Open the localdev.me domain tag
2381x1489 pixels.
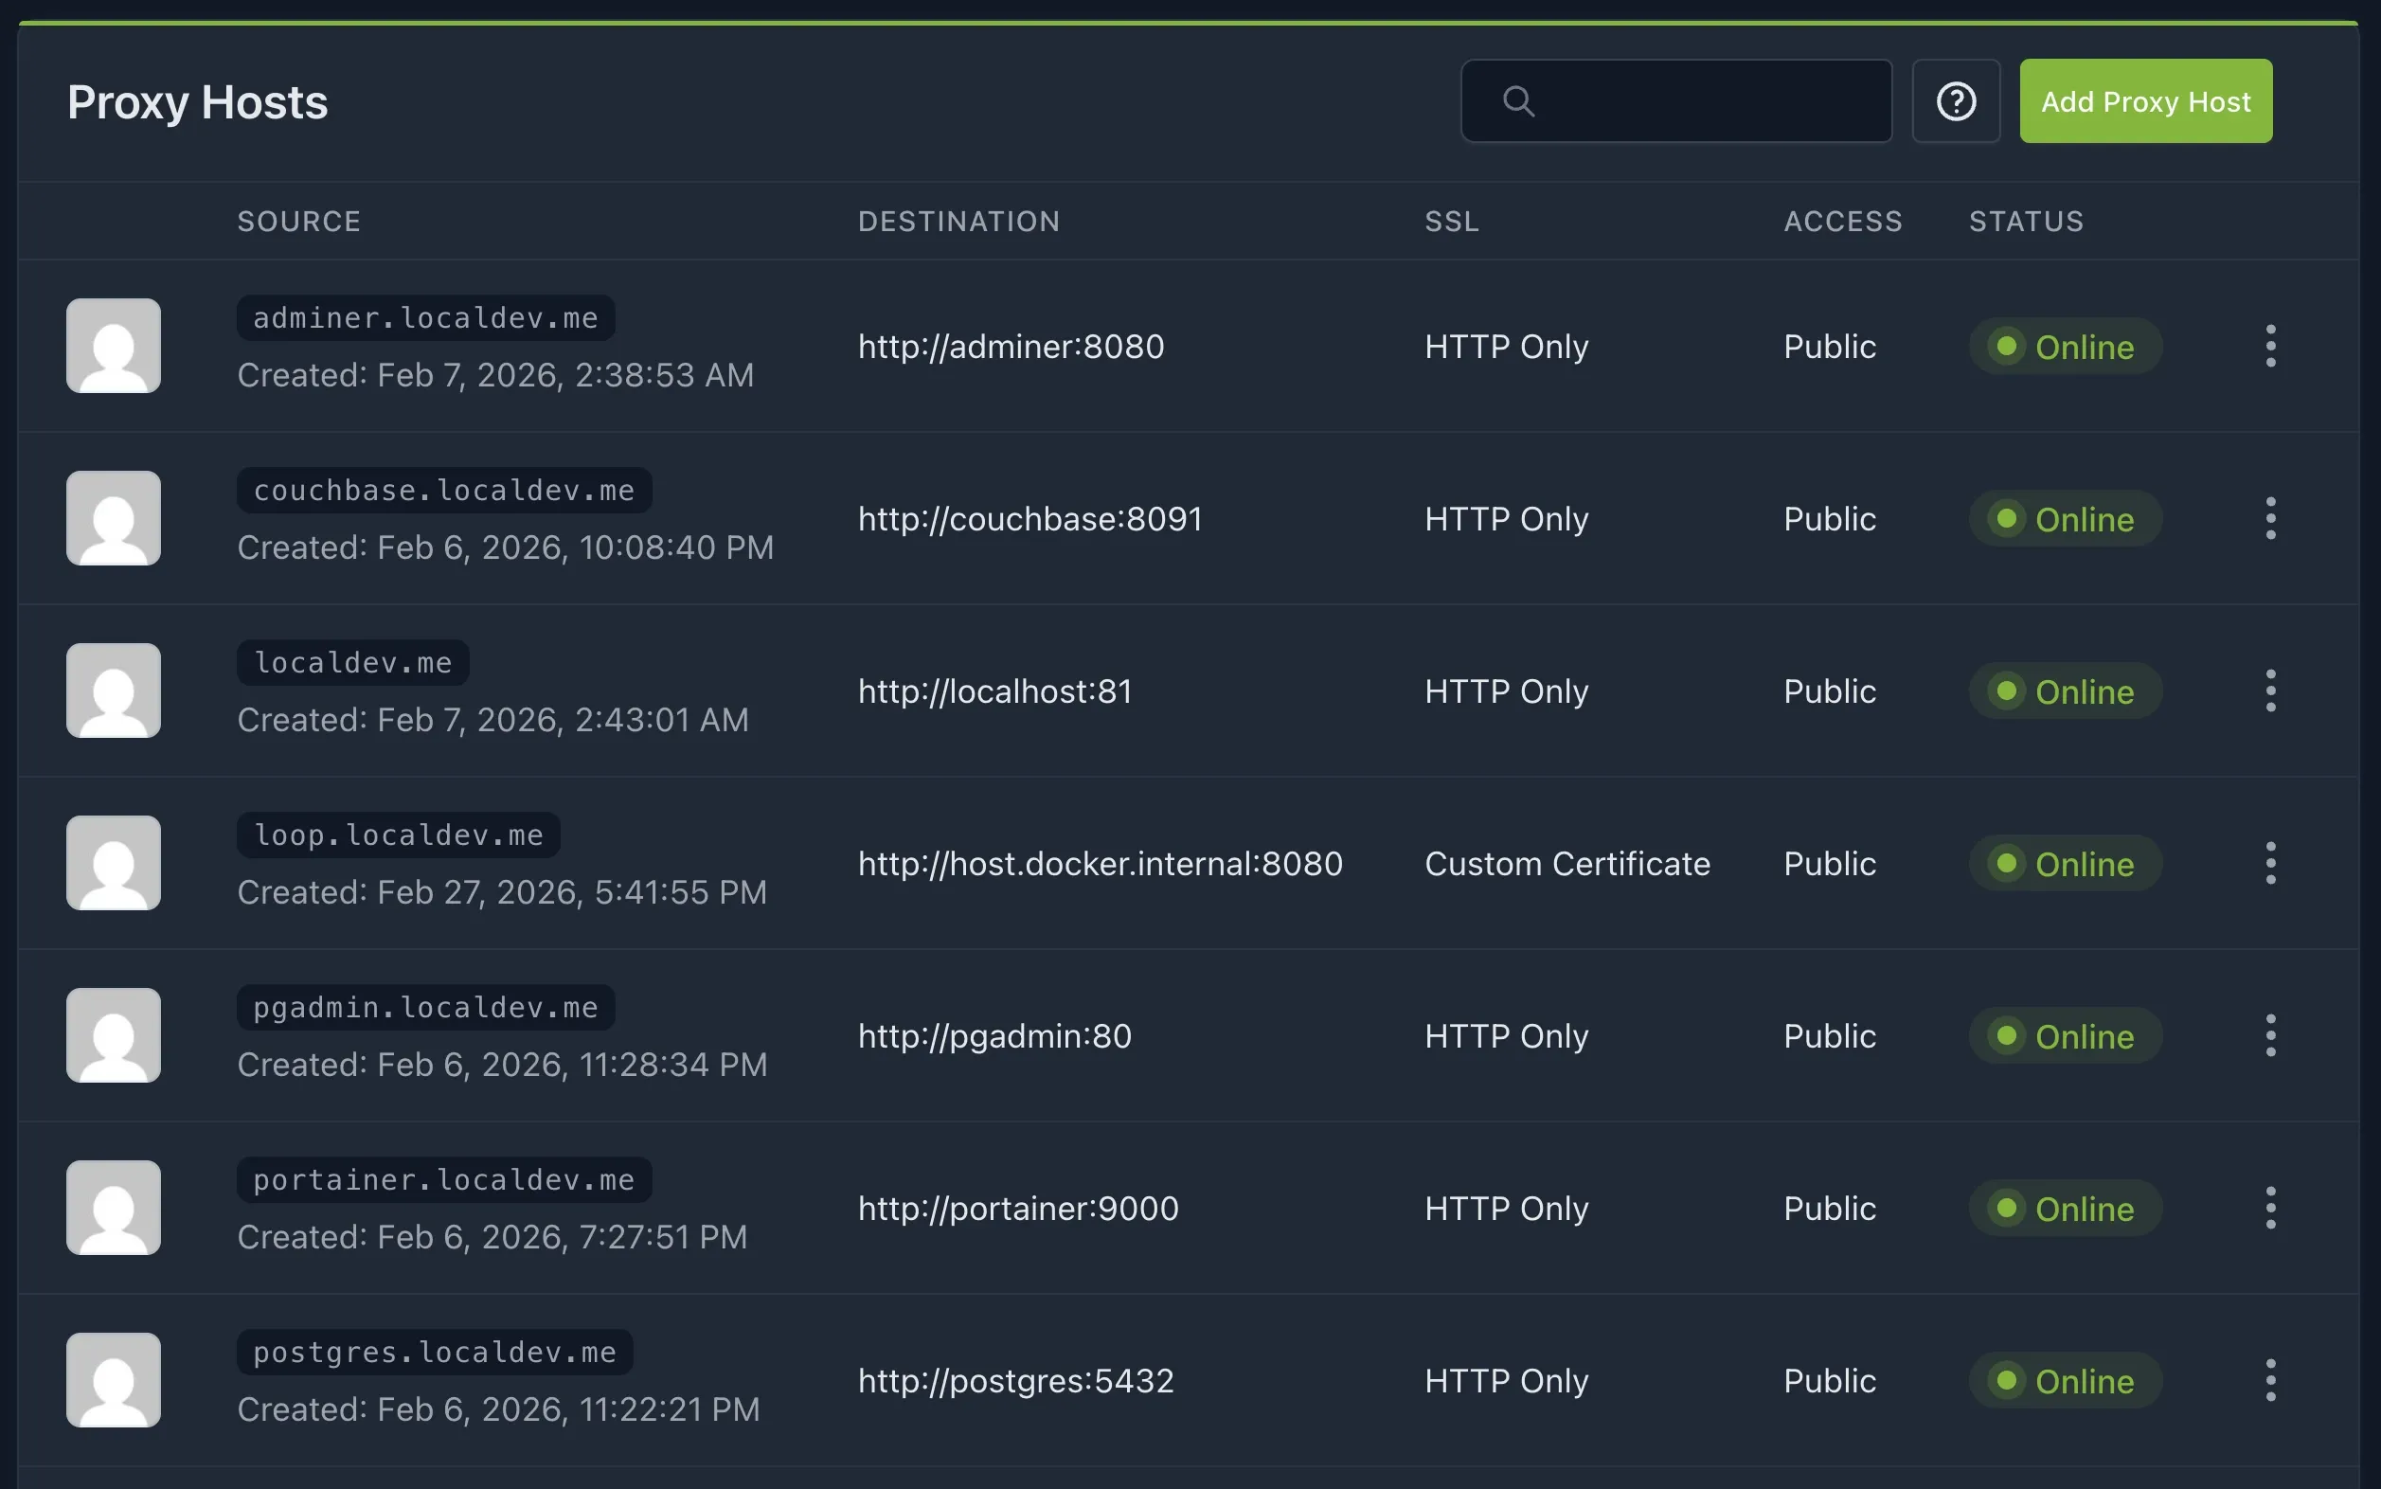(x=352, y=663)
